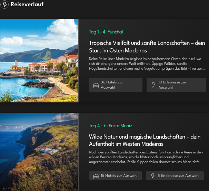Open 36 Hotels zur Auswahl
209x191 pixels.
[x=116, y=85]
